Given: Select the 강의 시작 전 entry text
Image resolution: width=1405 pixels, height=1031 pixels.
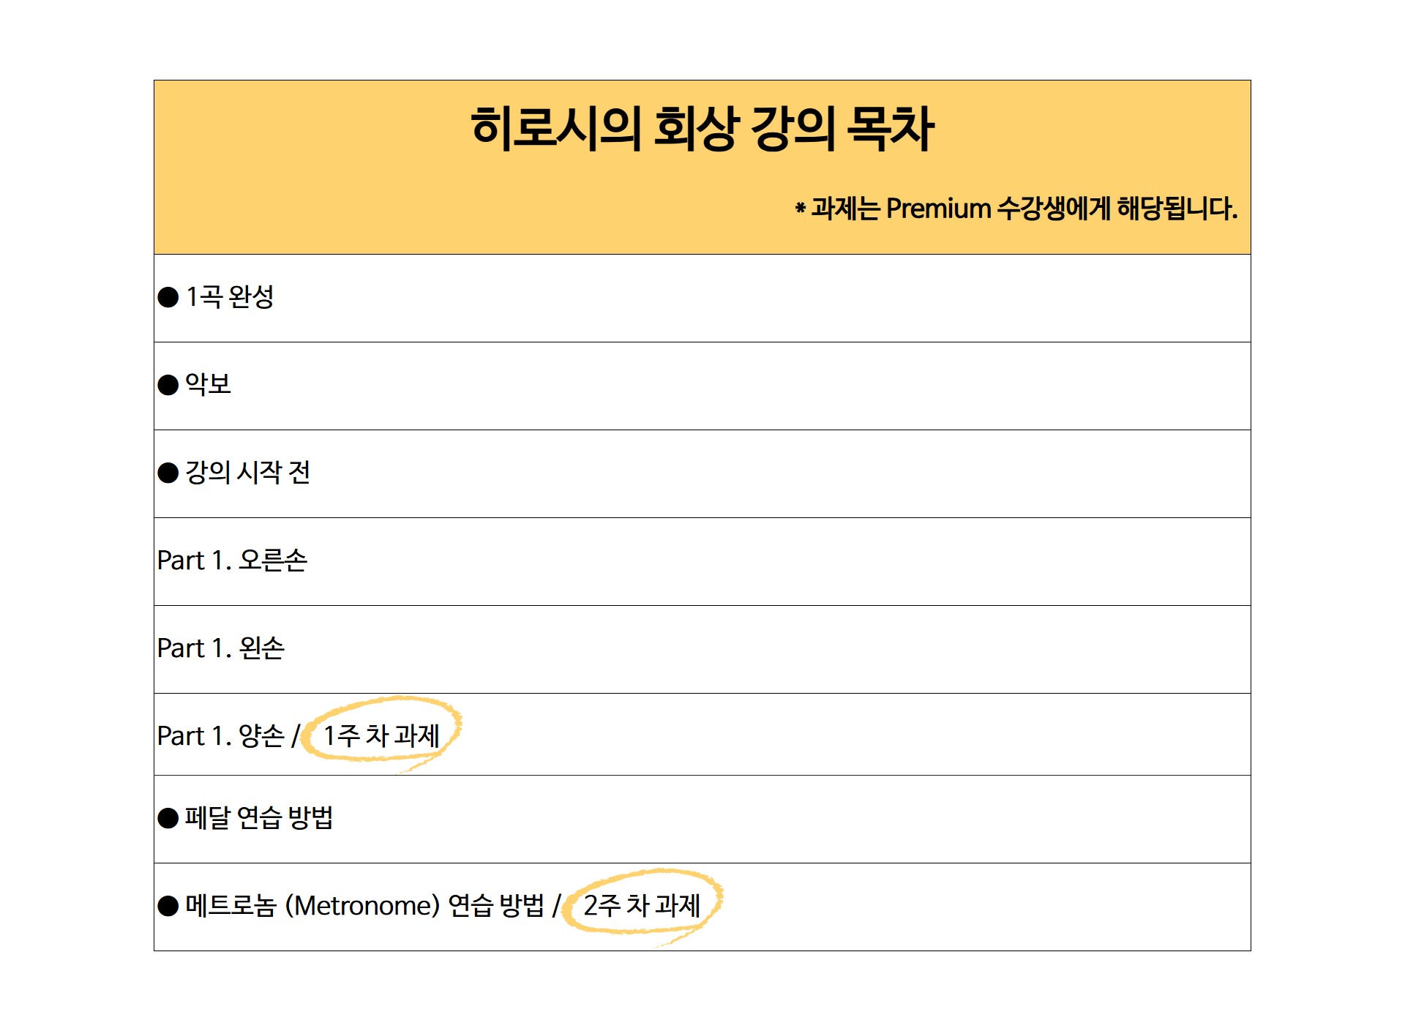Looking at the screenshot, I should (248, 473).
